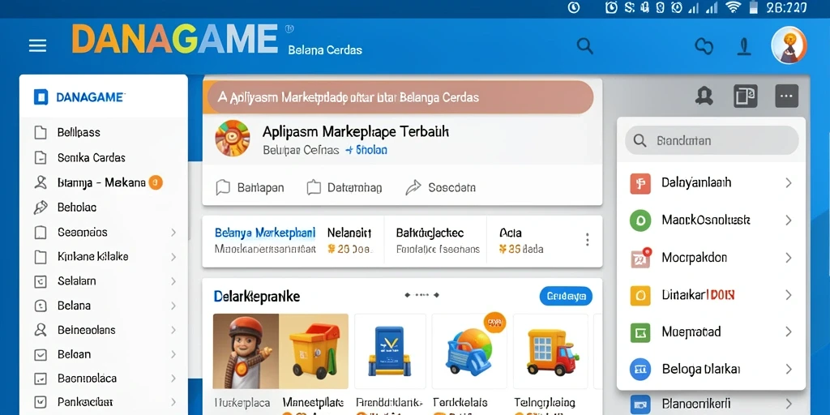The height and width of the screenshot is (415, 830).
Task: Toggle the Pankacibar checkbox icon
Action: click(41, 402)
